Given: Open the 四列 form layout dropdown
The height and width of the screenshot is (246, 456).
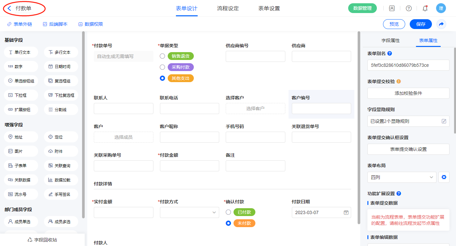Looking at the screenshot, I should 402,177.
